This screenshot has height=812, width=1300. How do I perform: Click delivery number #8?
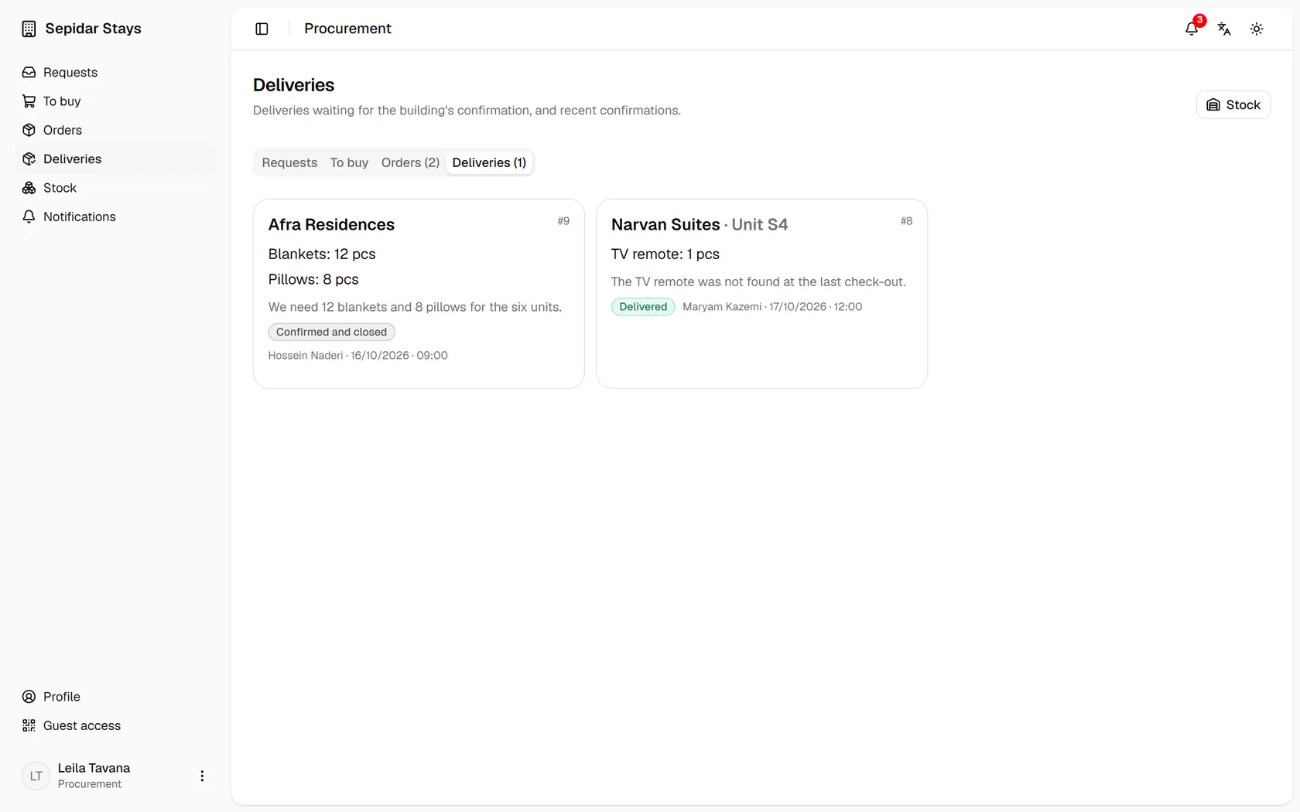(906, 221)
